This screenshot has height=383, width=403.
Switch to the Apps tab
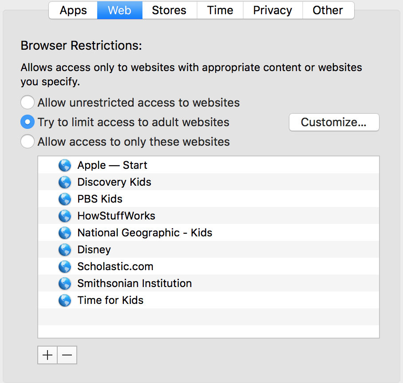click(x=73, y=10)
